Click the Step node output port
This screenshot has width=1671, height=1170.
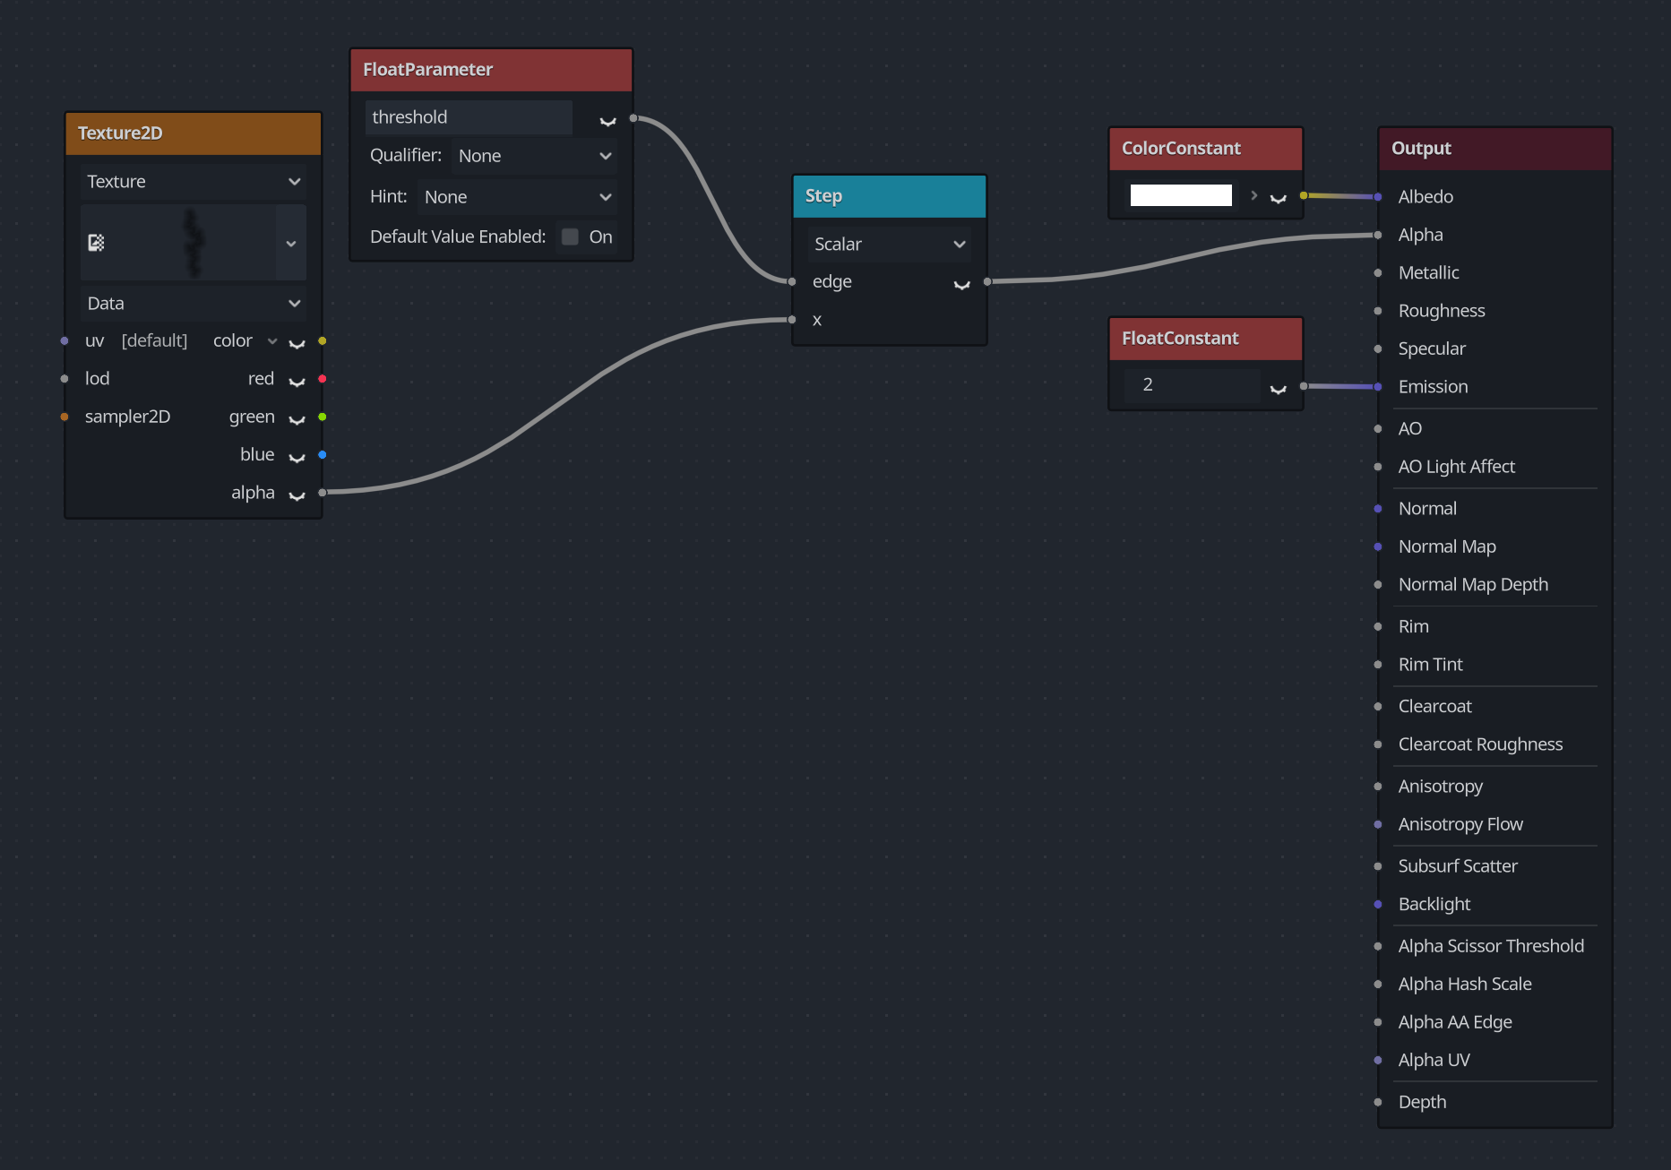[987, 281]
